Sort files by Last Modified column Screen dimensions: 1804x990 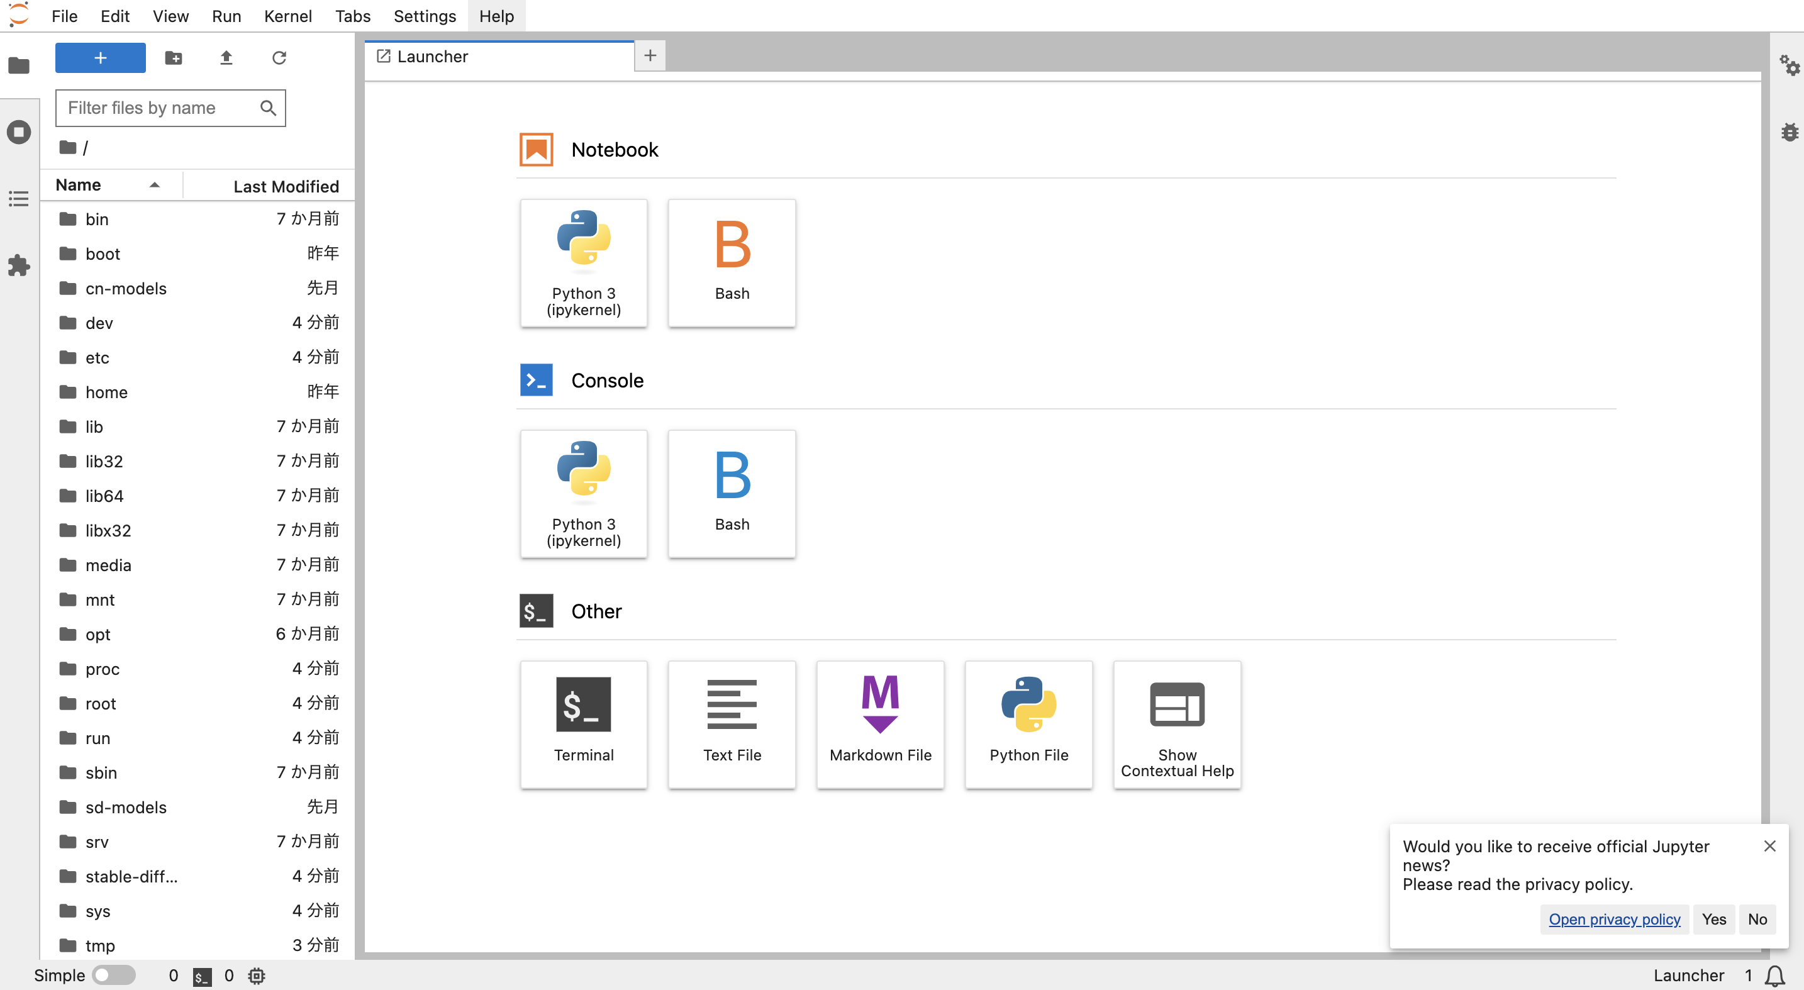269,186
